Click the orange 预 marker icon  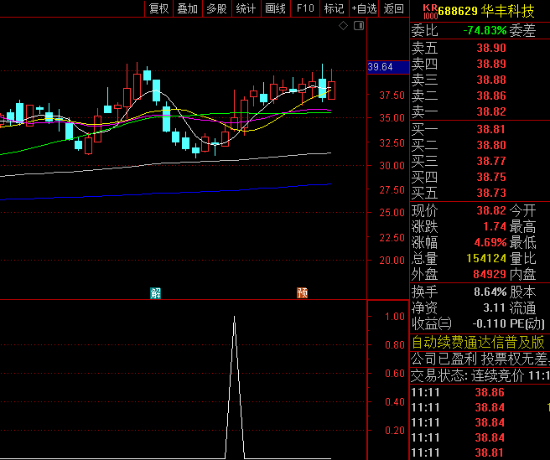[302, 292]
